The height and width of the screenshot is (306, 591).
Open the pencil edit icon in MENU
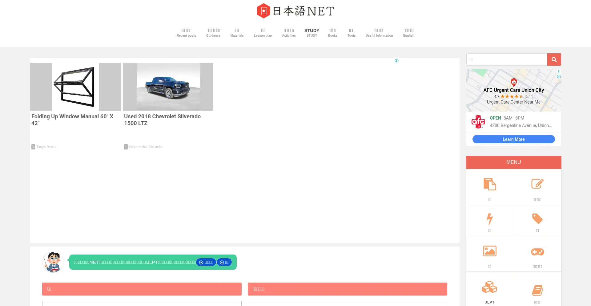[537, 184]
